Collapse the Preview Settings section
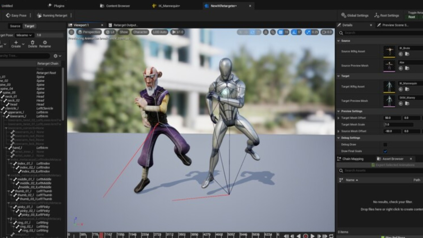This screenshot has width=423, height=238. (338, 111)
